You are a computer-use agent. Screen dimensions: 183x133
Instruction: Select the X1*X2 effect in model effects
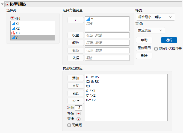point(91,96)
